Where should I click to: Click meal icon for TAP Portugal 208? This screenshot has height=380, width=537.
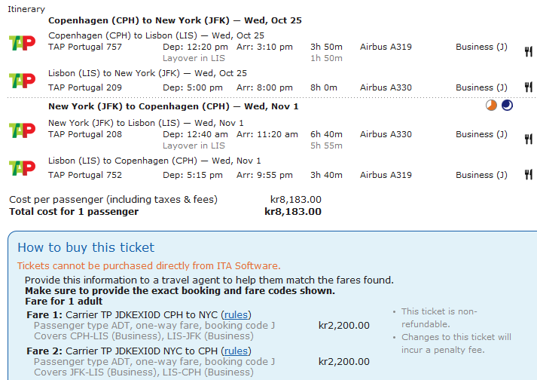pyautogui.click(x=529, y=139)
